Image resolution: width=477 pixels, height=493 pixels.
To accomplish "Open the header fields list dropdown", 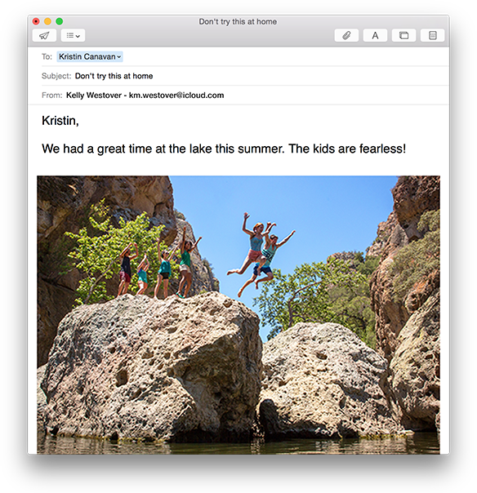I will (73, 35).
